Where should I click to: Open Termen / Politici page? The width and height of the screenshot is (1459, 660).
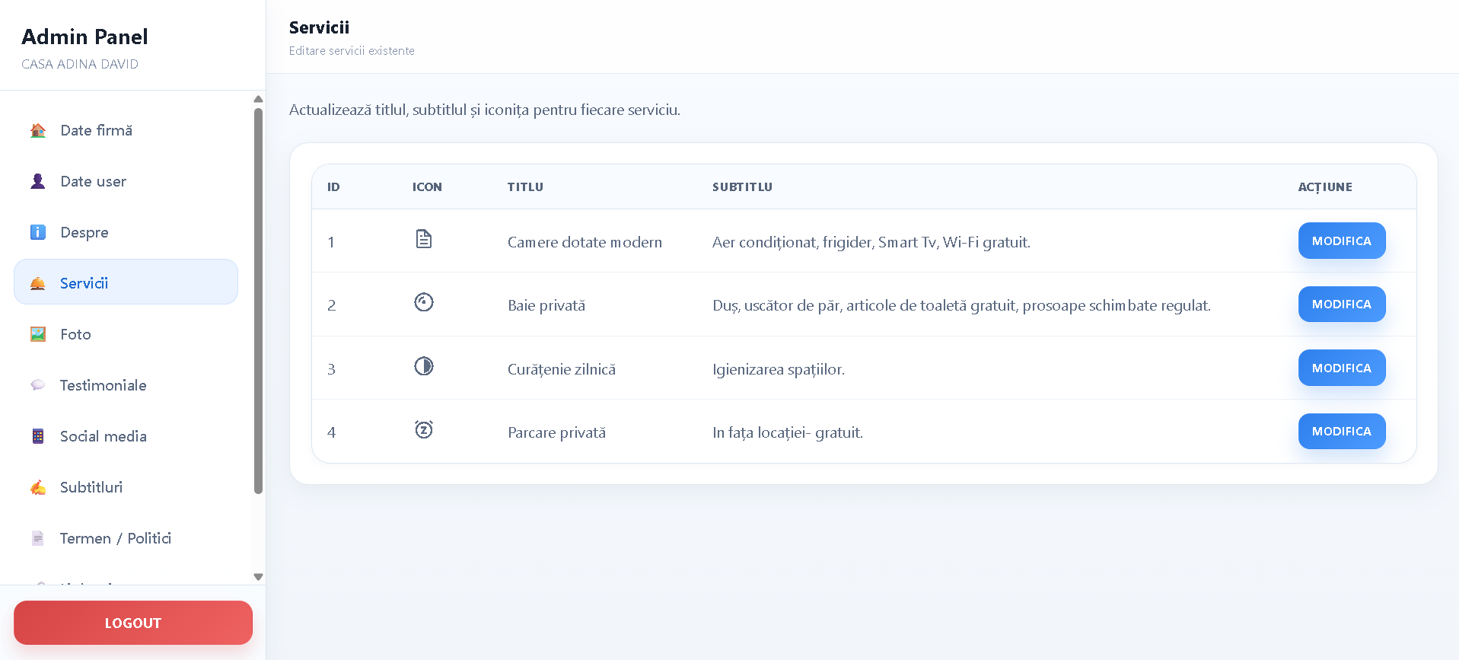tap(126, 538)
